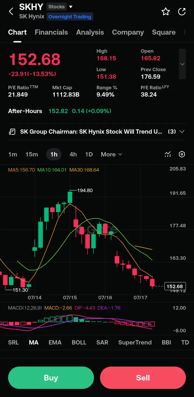Select the 15m timeframe
Image resolution: width=194 pixels, height=397 pixels.
point(32,154)
